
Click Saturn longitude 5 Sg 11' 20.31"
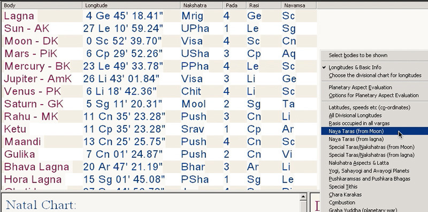click(124, 104)
